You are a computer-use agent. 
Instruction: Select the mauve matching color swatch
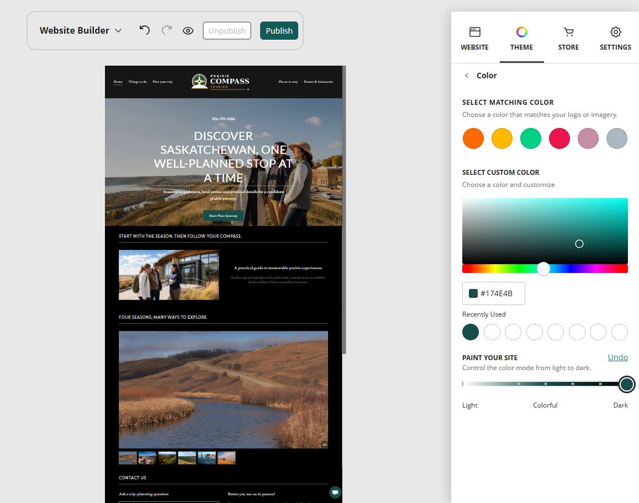click(588, 138)
